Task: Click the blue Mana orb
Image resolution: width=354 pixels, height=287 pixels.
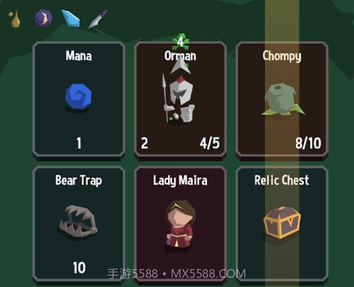Action: coord(78,96)
